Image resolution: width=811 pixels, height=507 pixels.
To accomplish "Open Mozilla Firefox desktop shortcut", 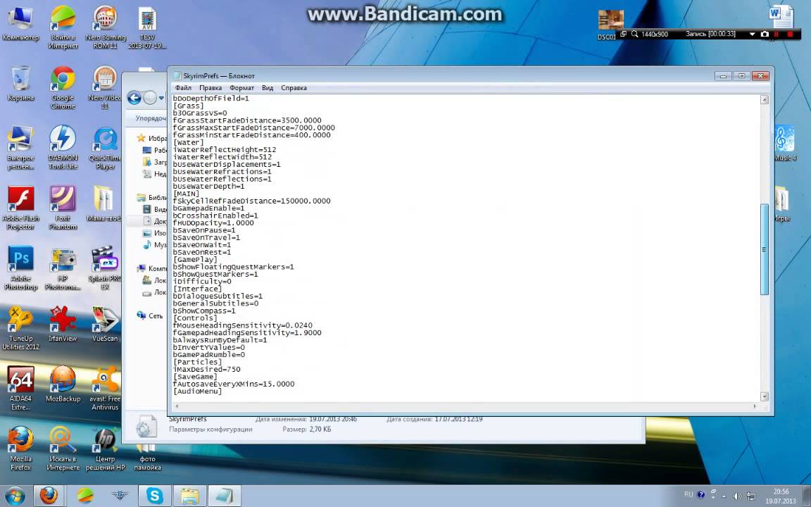I will [x=20, y=449].
